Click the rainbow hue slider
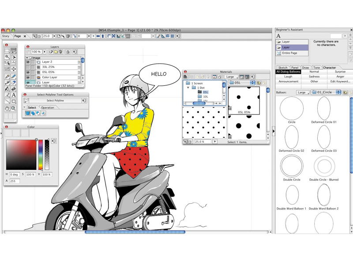Image resolution: width=353 pixels, height=264 pixels. (41, 155)
